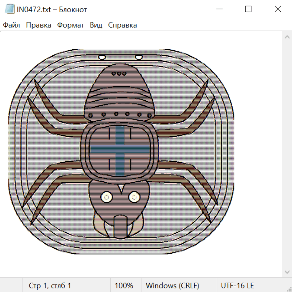Click the scrollbar down arrow
The image size is (292, 292).
tap(287, 272)
